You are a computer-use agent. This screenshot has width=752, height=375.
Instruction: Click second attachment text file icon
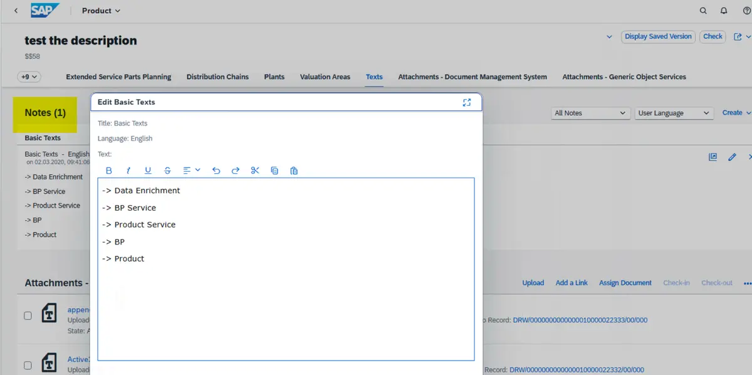point(50,362)
